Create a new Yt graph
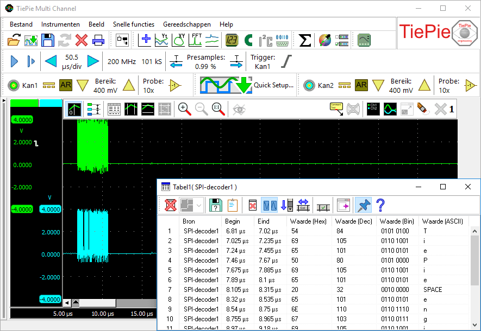 click(x=161, y=40)
